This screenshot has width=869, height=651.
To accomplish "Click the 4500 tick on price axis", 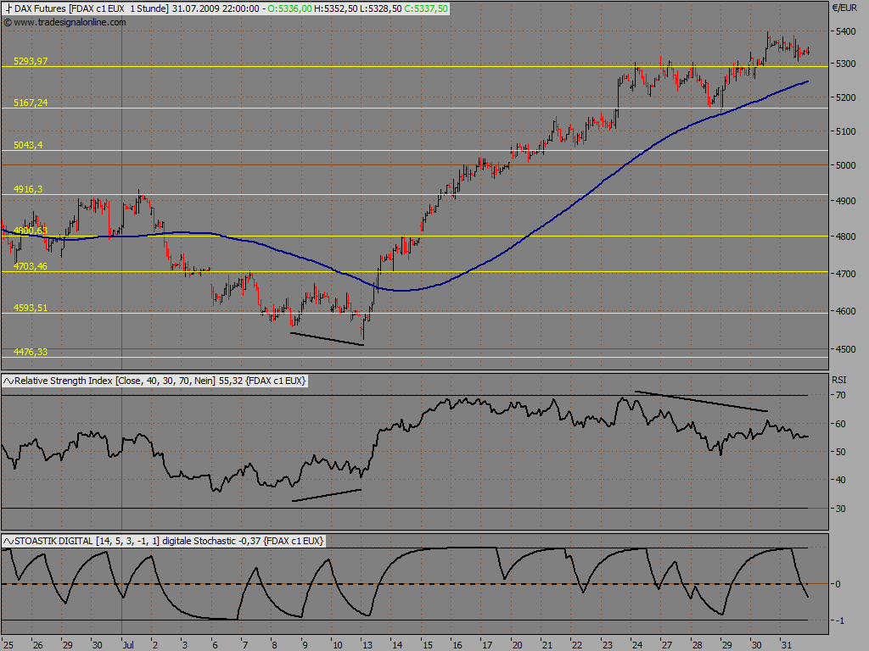I will pyautogui.click(x=846, y=349).
